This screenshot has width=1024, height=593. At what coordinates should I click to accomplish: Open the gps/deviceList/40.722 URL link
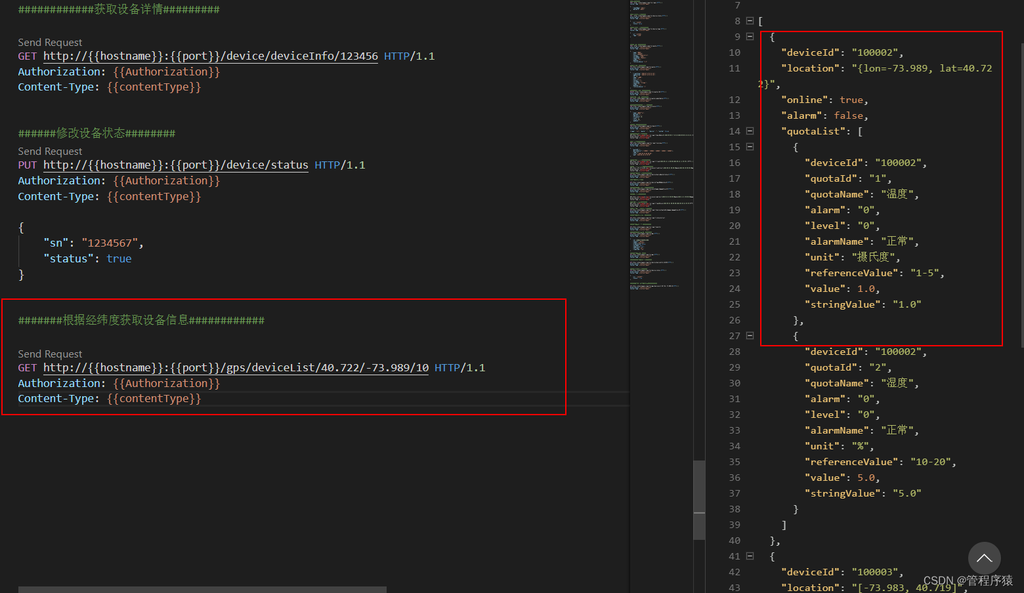pos(236,368)
